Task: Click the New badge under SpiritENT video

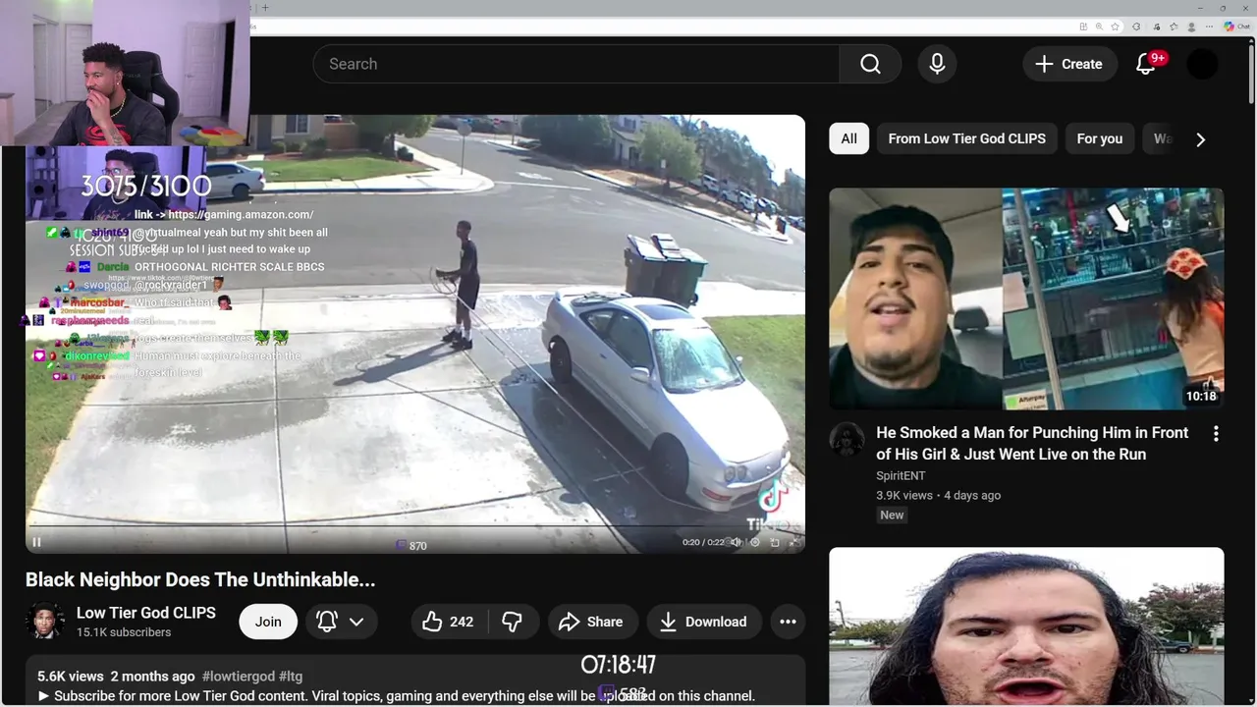Action: point(892,515)
